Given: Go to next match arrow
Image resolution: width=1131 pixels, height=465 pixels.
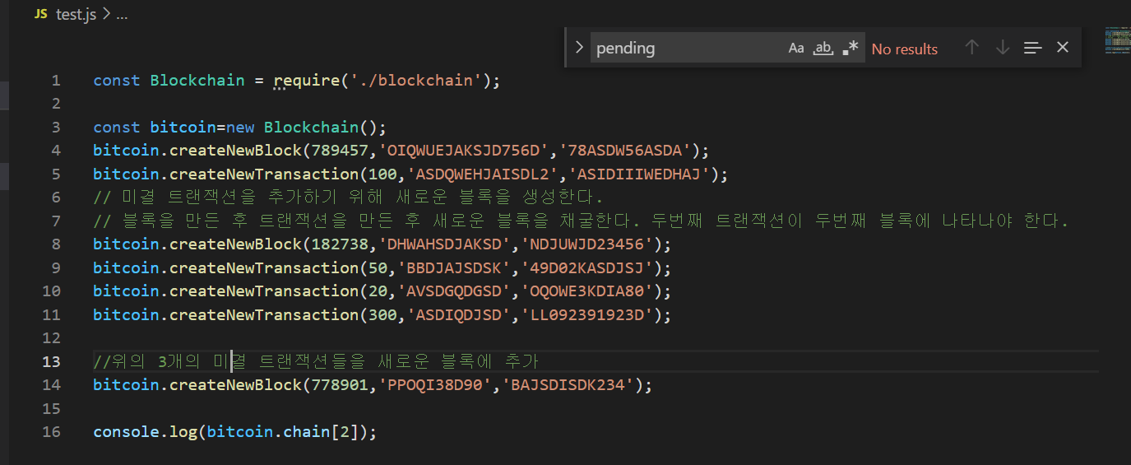Looking at the screenshot, I should 1002,48.
